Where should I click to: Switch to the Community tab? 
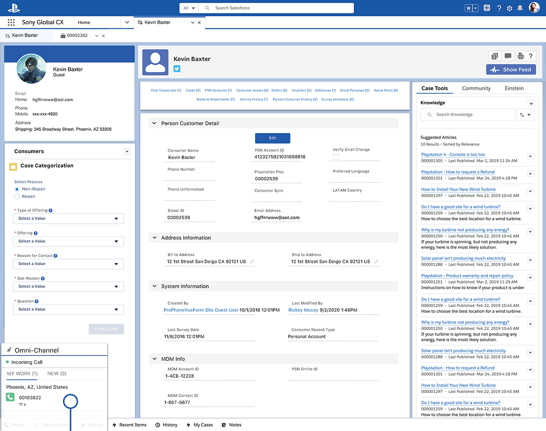pyautogui.click(x=476, y=88)
